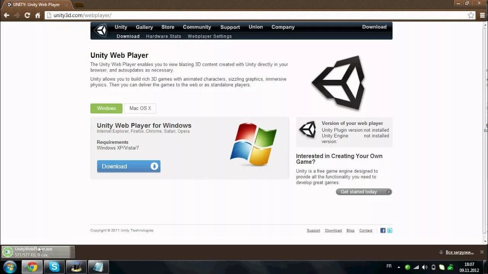Screen dimensions: 488x274
Task: Reload the page with the refresh icon
Action: [27, 15]
